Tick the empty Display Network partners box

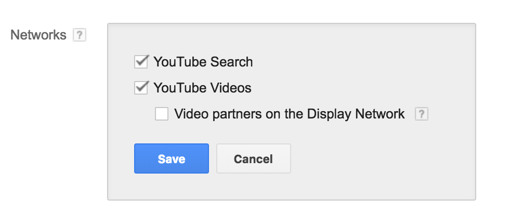point(162,114)
